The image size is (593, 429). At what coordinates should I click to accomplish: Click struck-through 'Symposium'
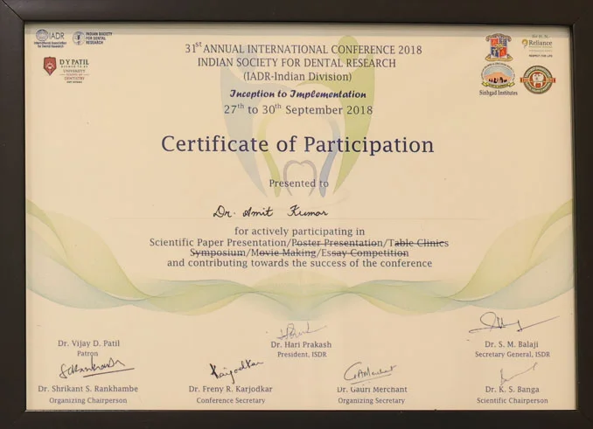point(218,253)
